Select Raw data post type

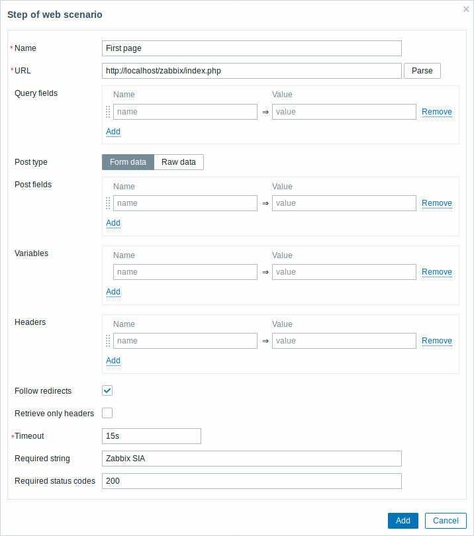click(x=179, y=162)
